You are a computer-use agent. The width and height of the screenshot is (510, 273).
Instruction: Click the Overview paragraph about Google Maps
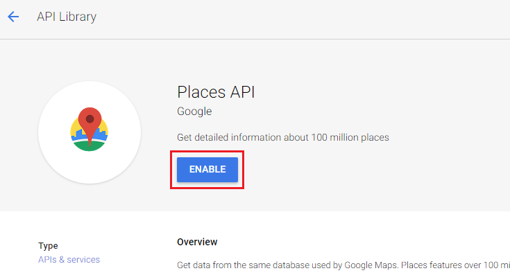click(x=343, y=265)
